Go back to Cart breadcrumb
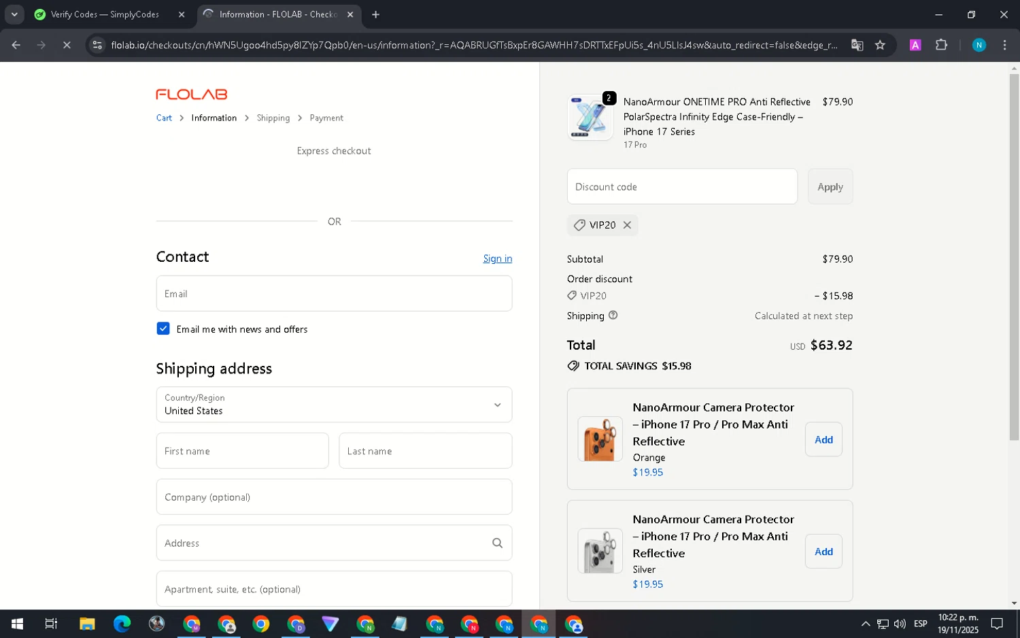Image resolution: width=1020 pixels, height=638 pixels. pyautogui.click(x=164, y=118)
